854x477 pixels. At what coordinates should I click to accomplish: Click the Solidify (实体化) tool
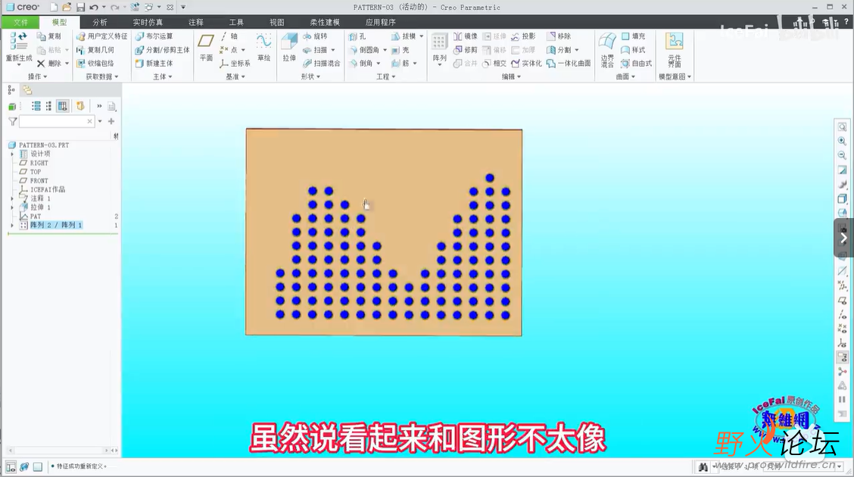click(526, 63)
